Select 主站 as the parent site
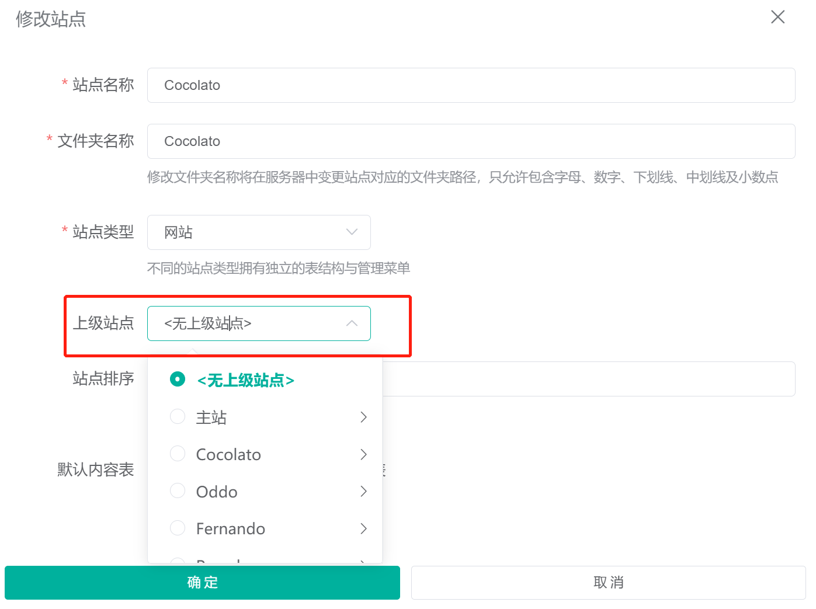Screen dimensions: 816x609 tap(211, 417)
